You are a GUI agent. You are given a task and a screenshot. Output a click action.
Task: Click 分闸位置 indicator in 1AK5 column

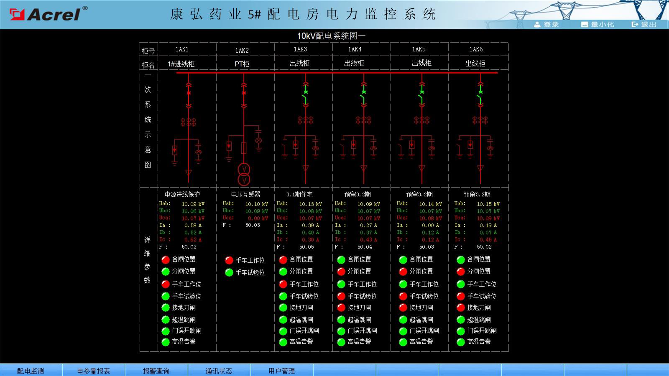[403, 272]
